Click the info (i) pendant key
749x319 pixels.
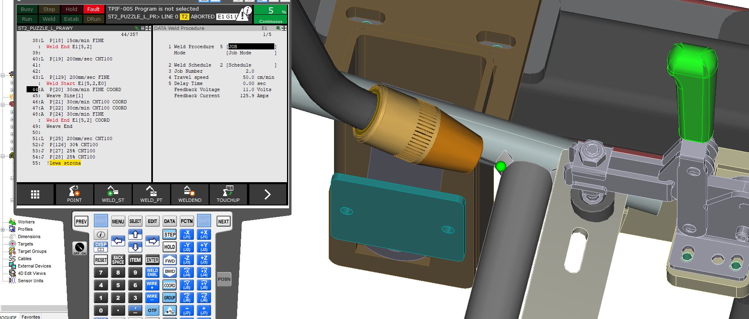(101, 234)
